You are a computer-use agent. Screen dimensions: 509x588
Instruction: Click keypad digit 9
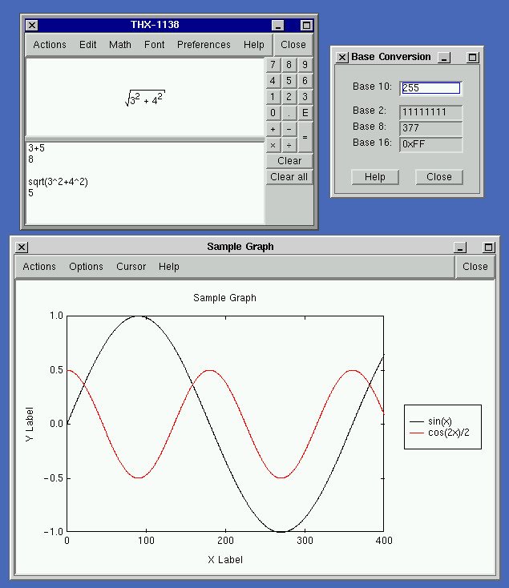coord(305,65)
